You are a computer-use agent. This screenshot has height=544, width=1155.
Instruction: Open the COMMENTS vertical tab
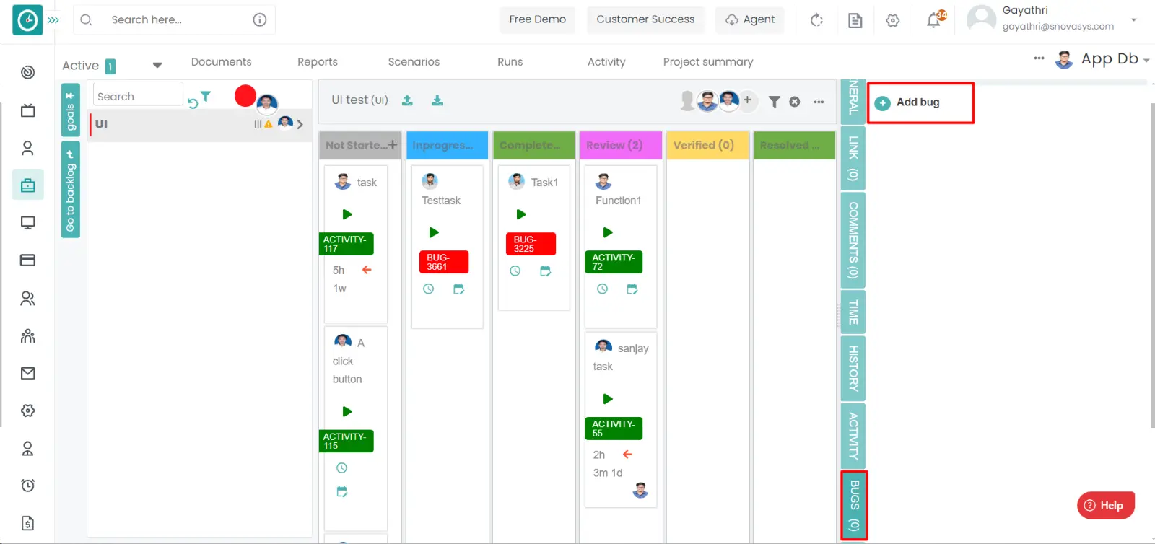click(853, 240)
